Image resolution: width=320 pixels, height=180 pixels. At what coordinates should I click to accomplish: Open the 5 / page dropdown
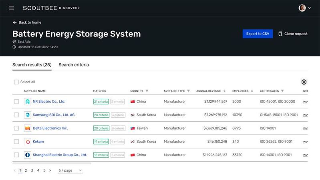pos(70,170)
